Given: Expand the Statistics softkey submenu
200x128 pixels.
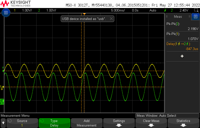Looking at the screenshot, I should (x=183, y=123).
